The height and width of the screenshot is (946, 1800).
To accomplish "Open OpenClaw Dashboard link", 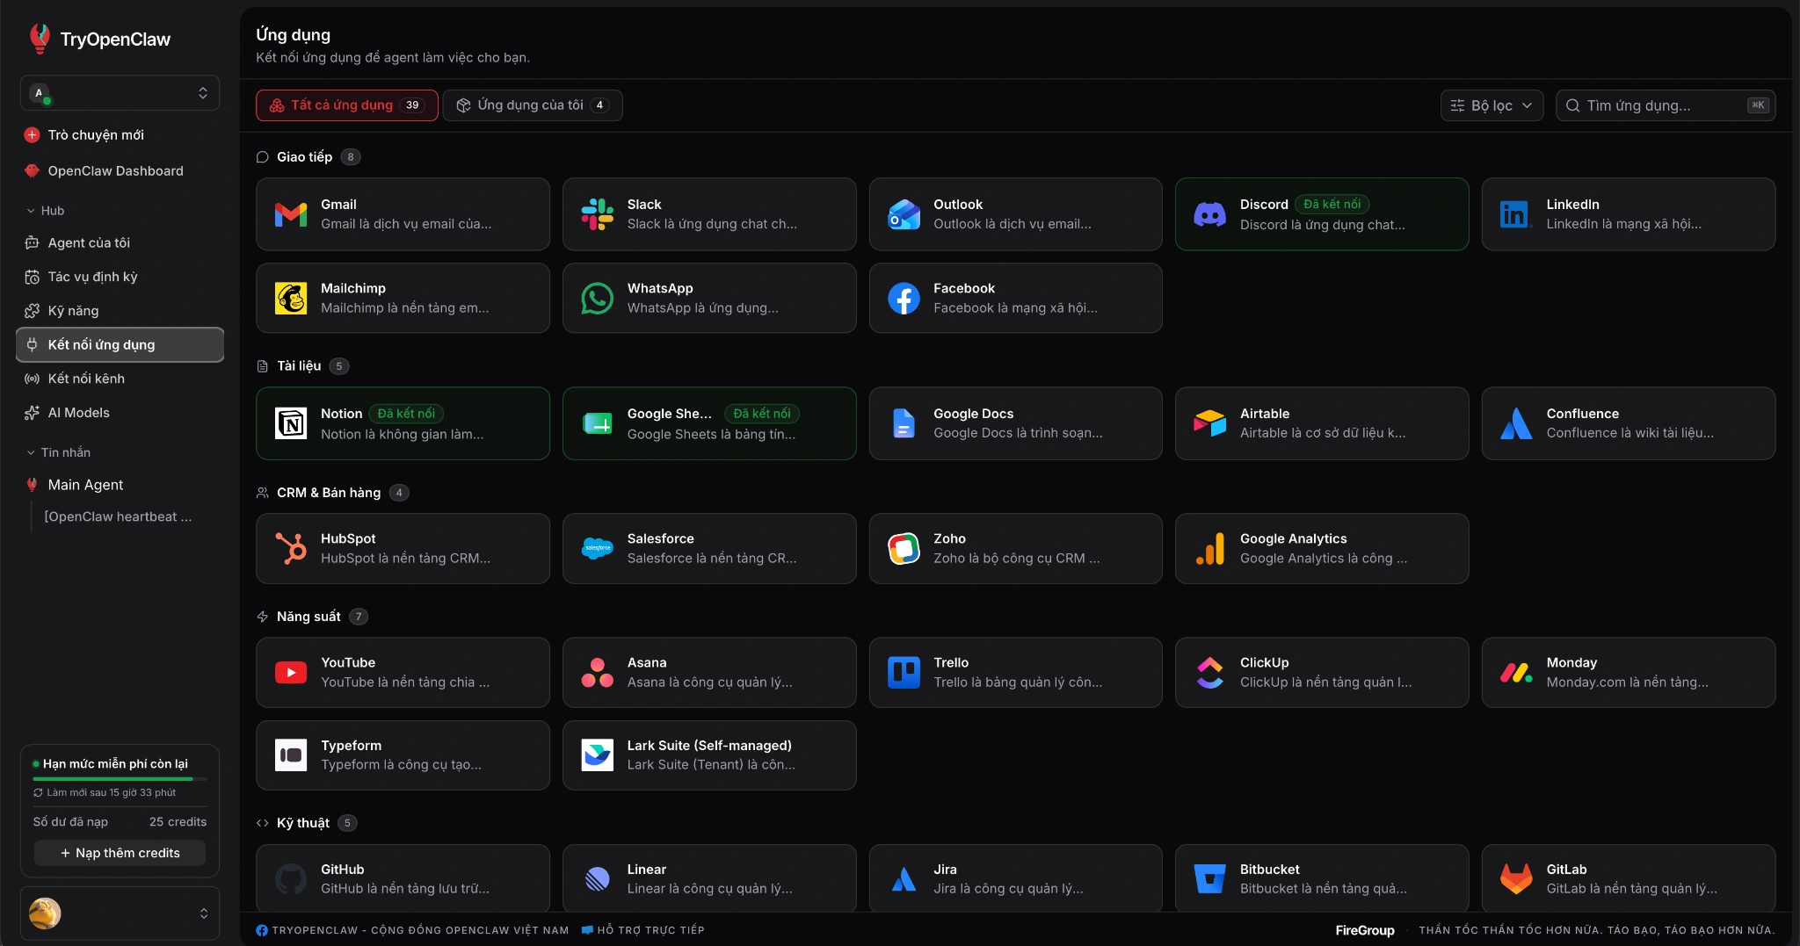I will 120,170.
